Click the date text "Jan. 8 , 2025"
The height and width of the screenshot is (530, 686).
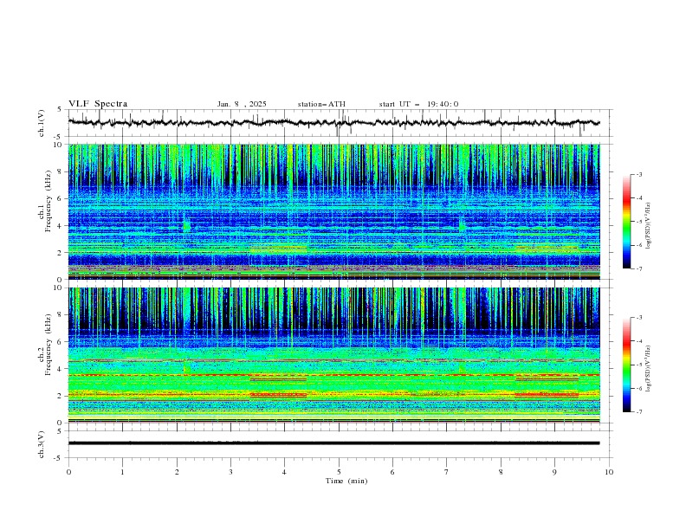242,104
